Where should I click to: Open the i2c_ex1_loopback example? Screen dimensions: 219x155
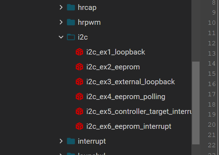click(116, 52)
